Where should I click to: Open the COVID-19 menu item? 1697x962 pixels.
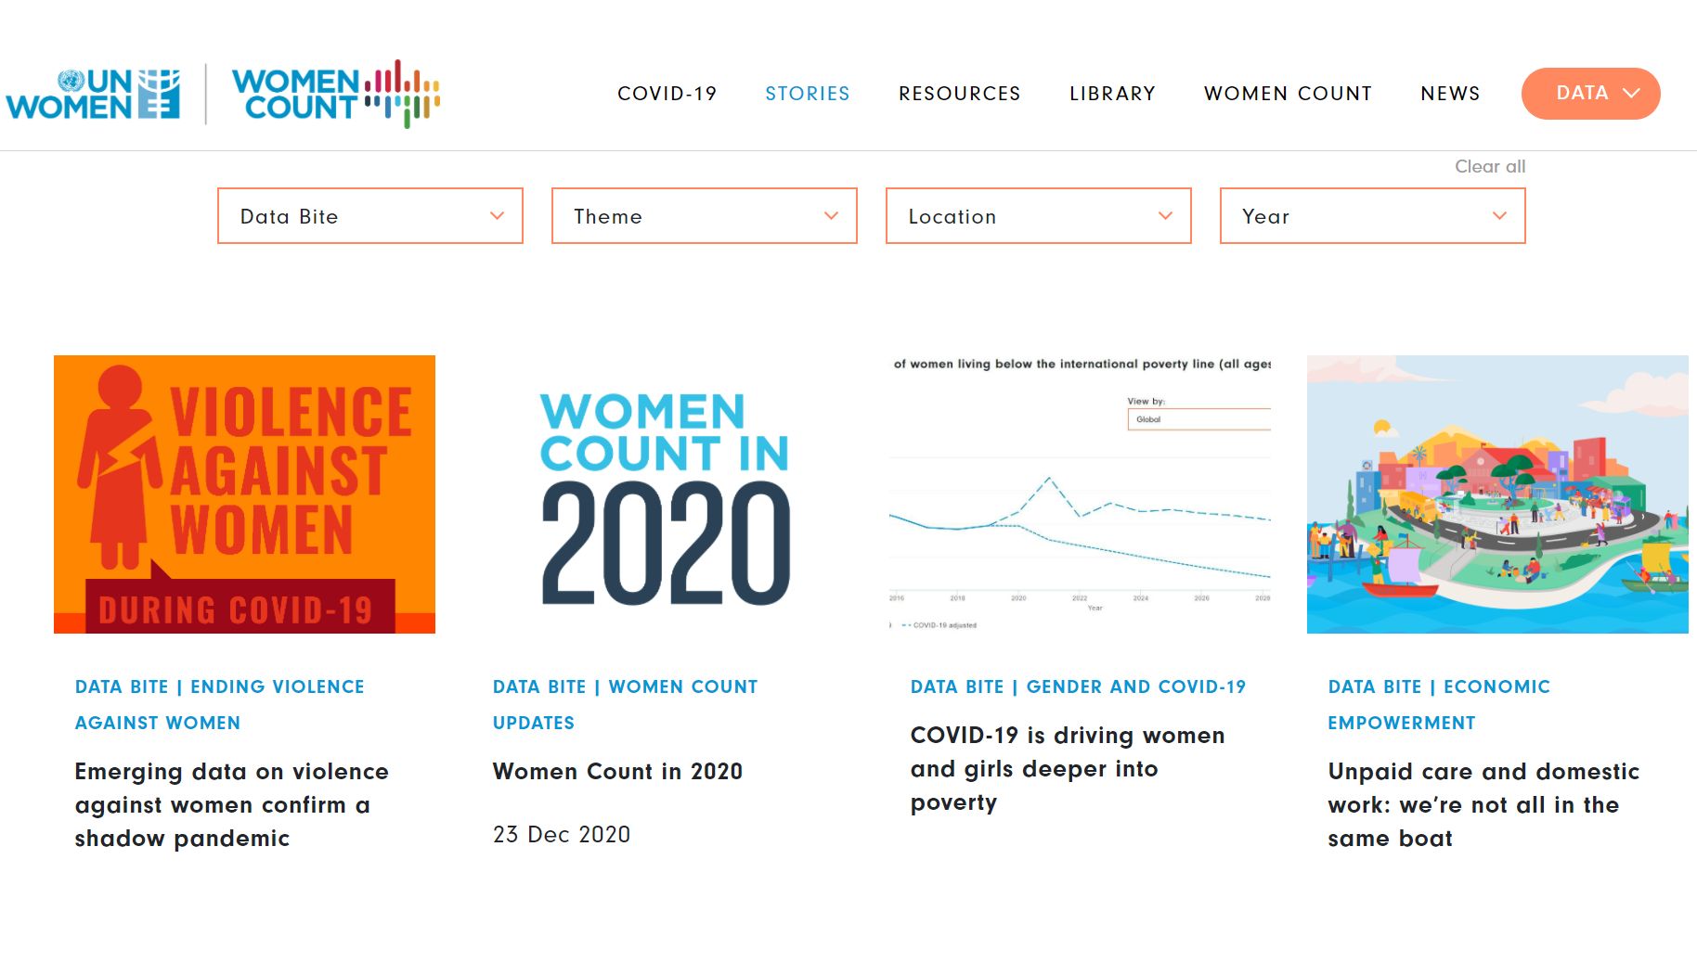coord(667,94)
